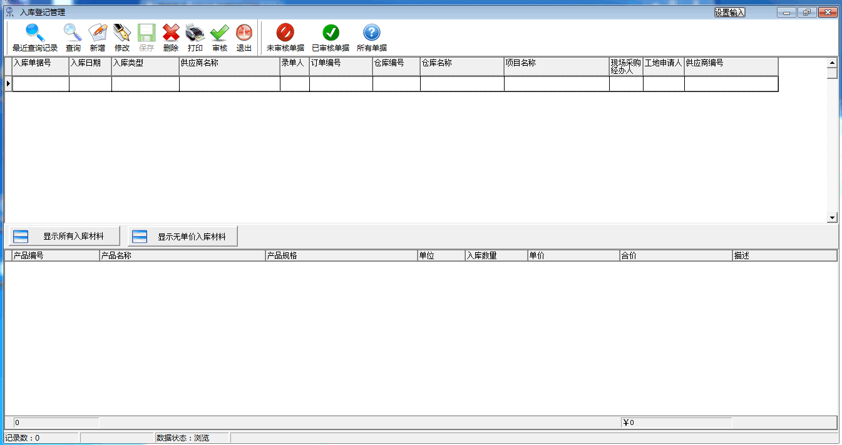Screen dimensions: 842x445
Task: Click the 产品名称 column header in lower grid
Action: pyautogui.click(x=182, y=256)
